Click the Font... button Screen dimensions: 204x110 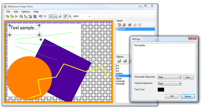(x=188, y=77)
